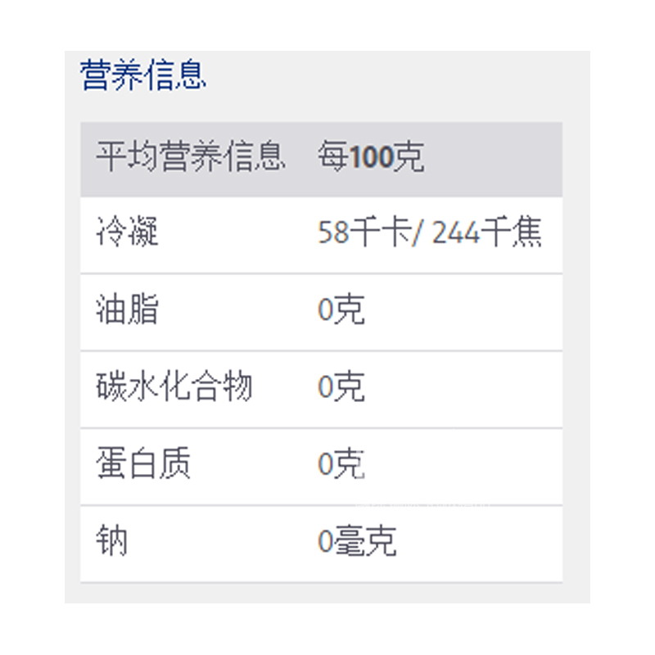Screen dimensions: 655x655
Task: Select the 平均营养信息 column header
Action: pos(191,156)
